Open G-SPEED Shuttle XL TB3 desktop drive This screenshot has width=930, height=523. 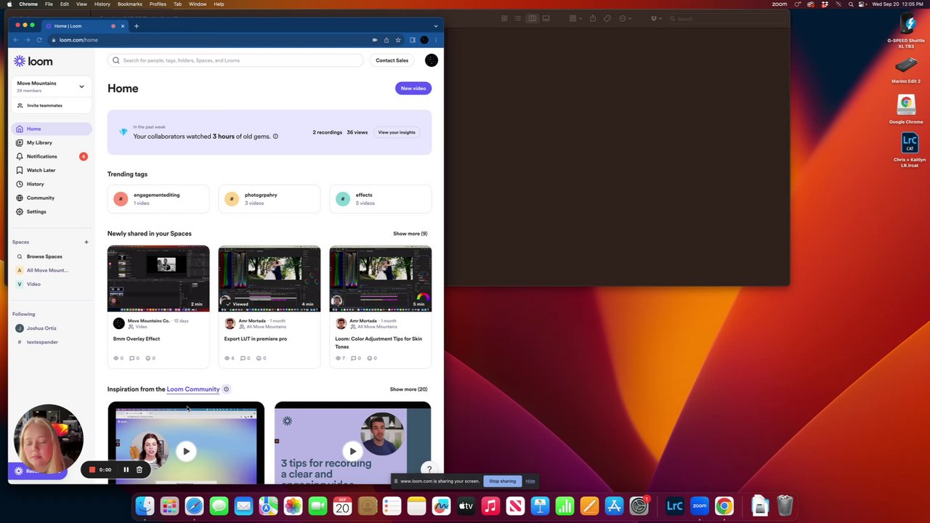point(906,31)
